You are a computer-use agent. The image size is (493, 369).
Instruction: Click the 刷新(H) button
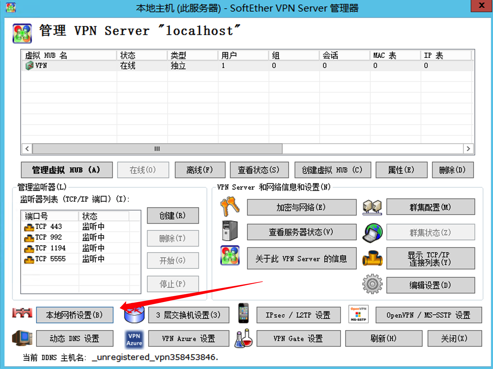384,338
